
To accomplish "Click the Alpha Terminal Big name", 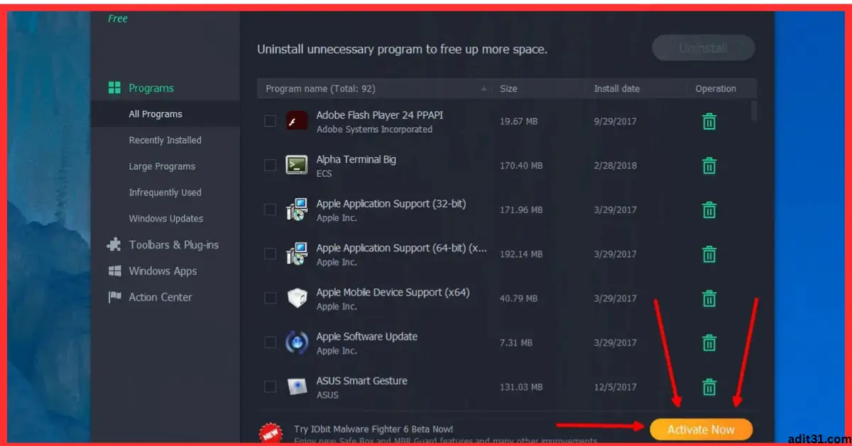I will coord(356,160).
